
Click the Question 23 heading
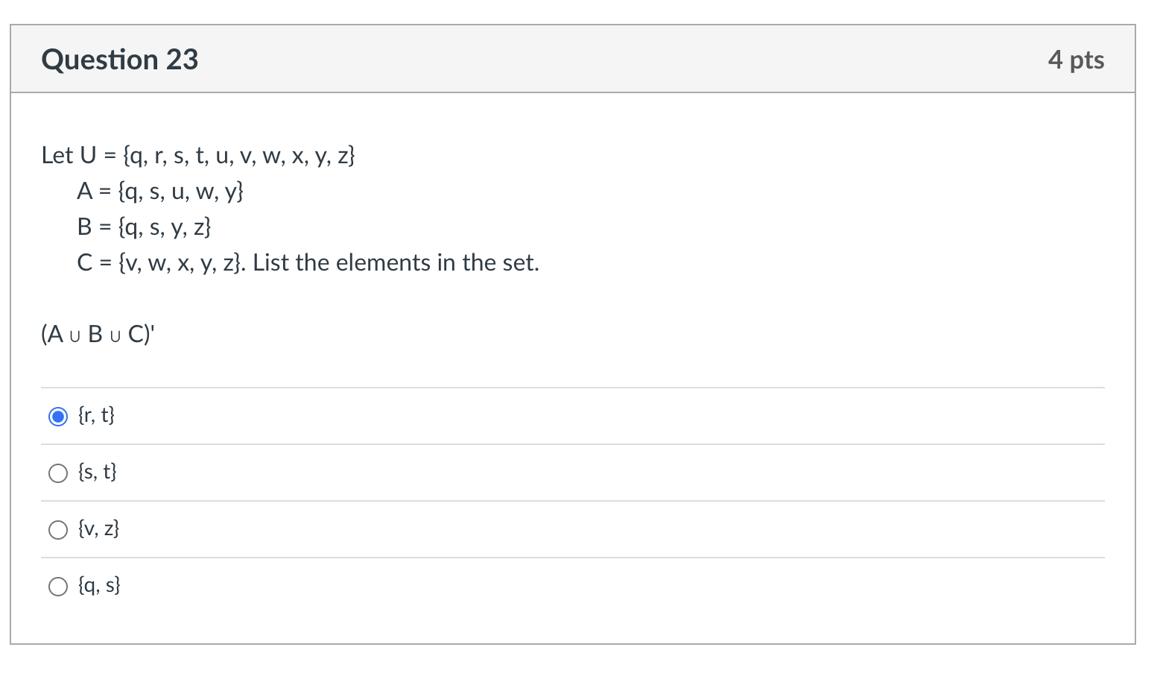click(120, 60)
